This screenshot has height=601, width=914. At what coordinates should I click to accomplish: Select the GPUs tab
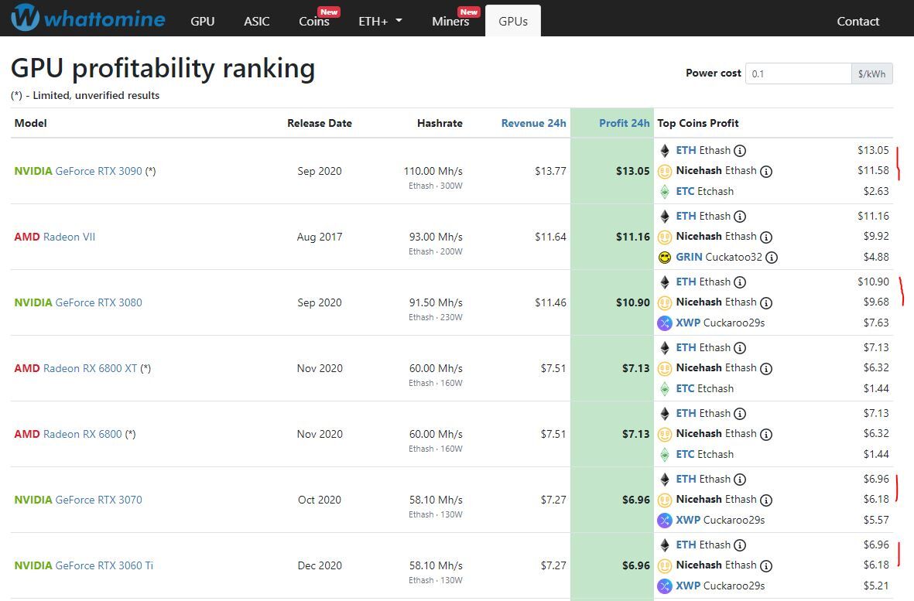tap(513, 21)
